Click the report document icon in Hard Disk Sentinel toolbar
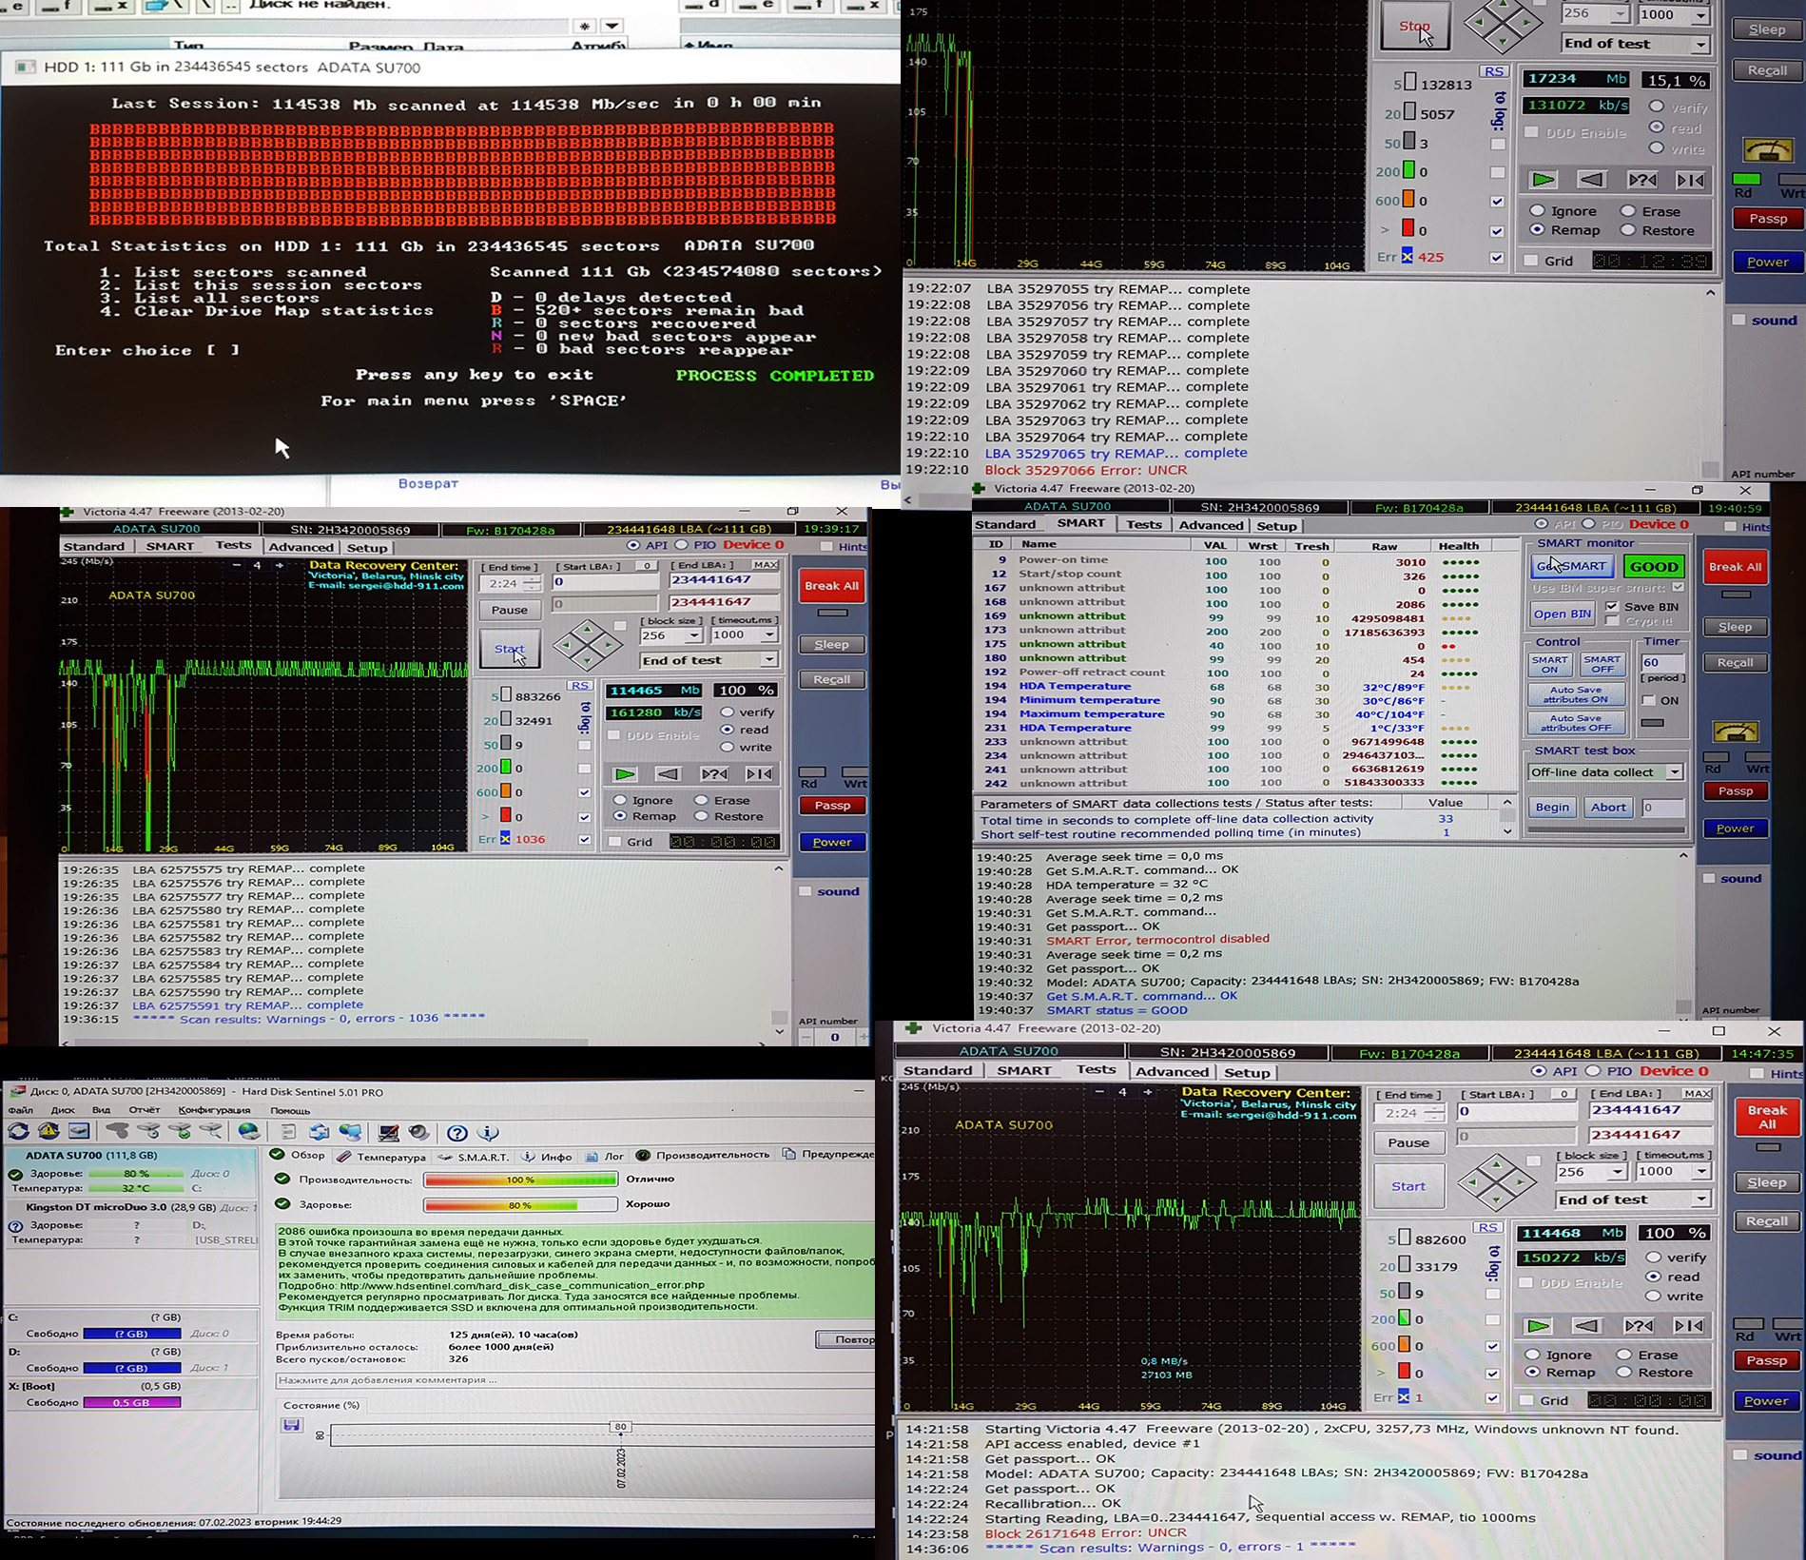Viewport: 1806px width, 1560px height. [x=288, y=1131]
